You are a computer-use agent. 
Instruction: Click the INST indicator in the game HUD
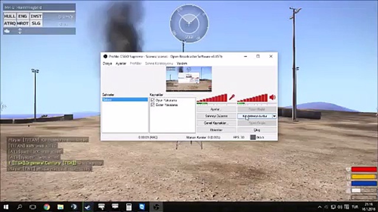(x=36, y=16)
